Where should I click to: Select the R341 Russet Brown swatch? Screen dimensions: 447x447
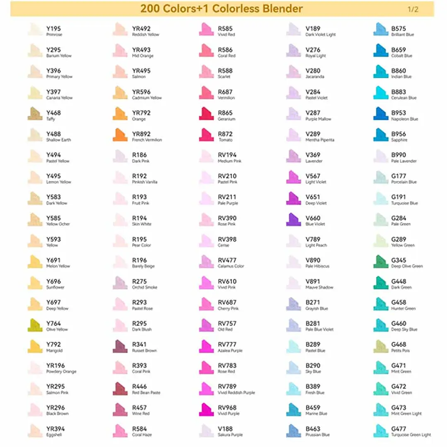point(120,347)
